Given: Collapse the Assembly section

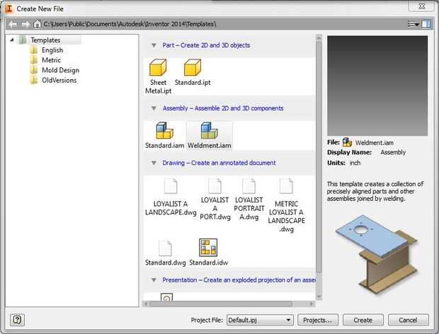Looking at the screenshot, I should (x=154, y=108).
